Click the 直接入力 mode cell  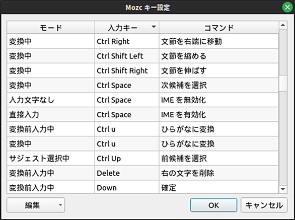click(x=51, y=115)
